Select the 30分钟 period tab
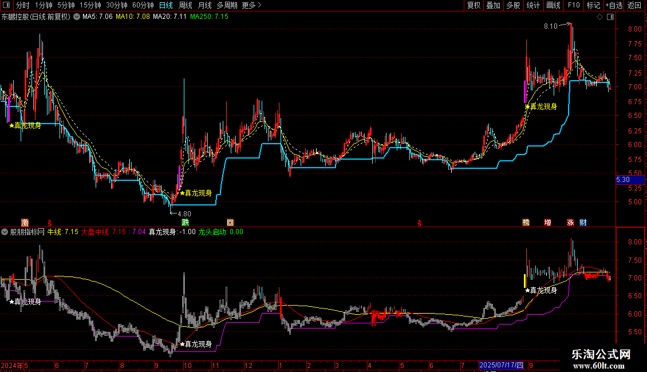Screen dimensions: 647x372 [117, 5]
